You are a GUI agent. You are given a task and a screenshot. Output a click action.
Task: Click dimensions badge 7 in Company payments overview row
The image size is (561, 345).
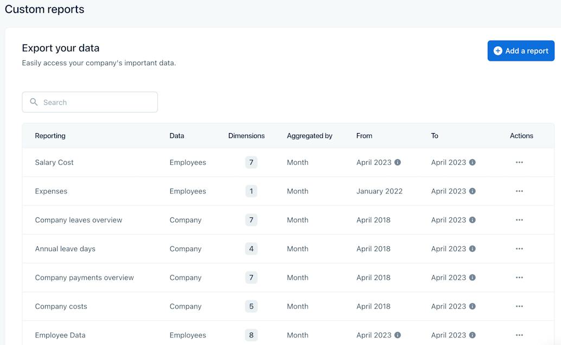pyautogui.click(x=251, y=277)
